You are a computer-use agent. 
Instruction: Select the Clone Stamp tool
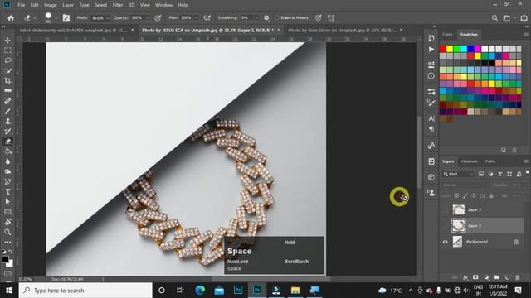[7, 122]
